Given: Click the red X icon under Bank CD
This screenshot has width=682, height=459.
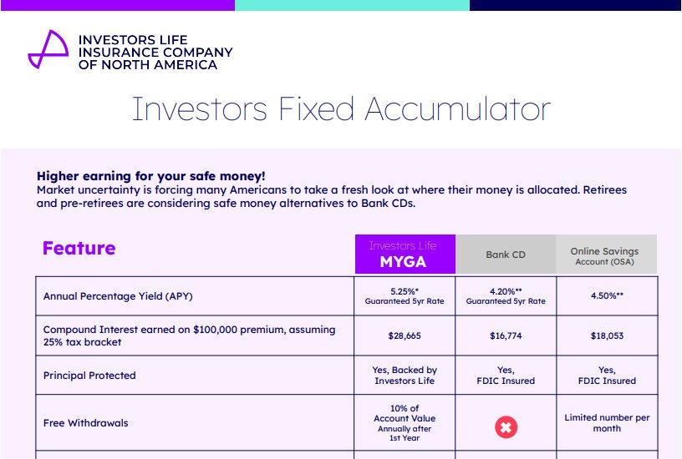Looking at the screenshot, I should (x=506, y=427).
